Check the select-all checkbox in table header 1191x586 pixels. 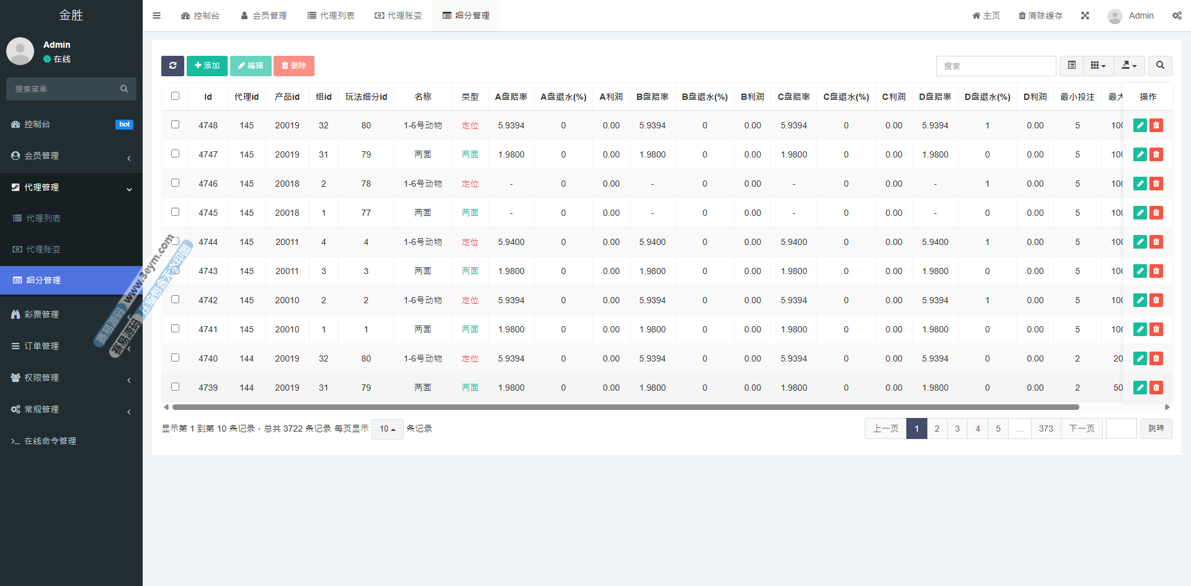pyautogui.click(x=175, y=96)
